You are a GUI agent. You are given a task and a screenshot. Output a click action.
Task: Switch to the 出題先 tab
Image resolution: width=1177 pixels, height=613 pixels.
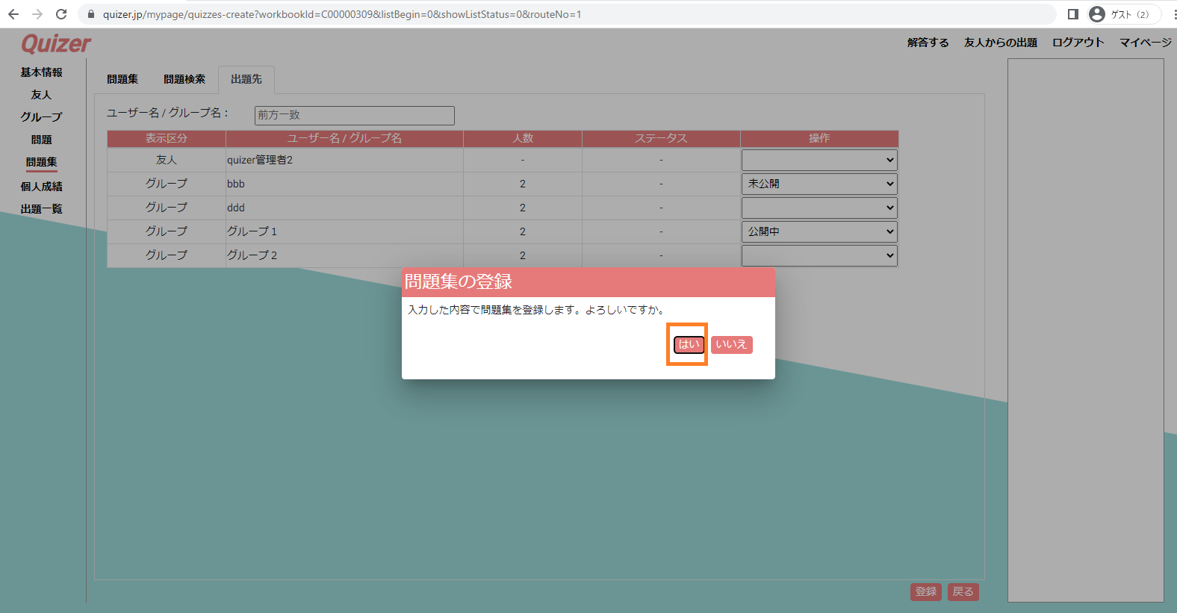click(x=246, y=79)
